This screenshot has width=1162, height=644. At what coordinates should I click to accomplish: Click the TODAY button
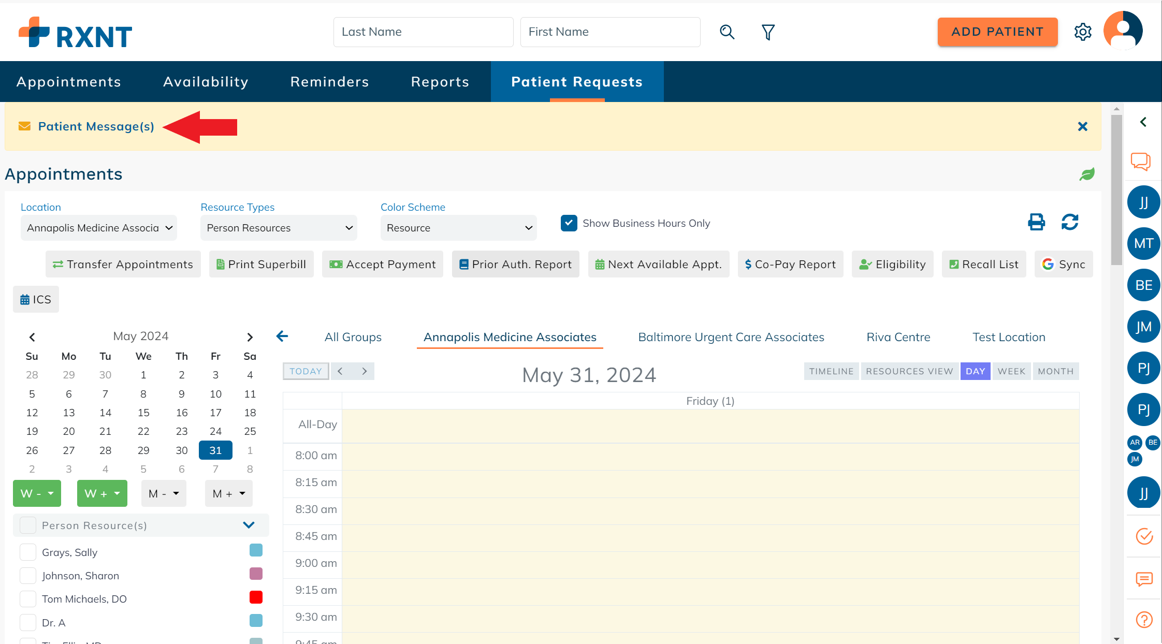[306, 371]
